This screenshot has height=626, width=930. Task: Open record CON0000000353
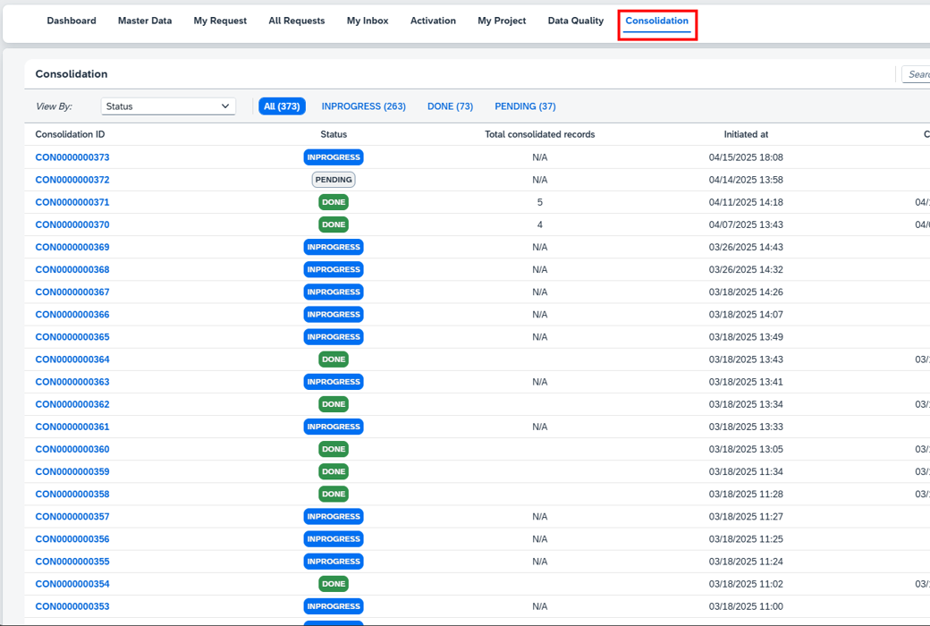pyautogui.click(x=72, y=605)
